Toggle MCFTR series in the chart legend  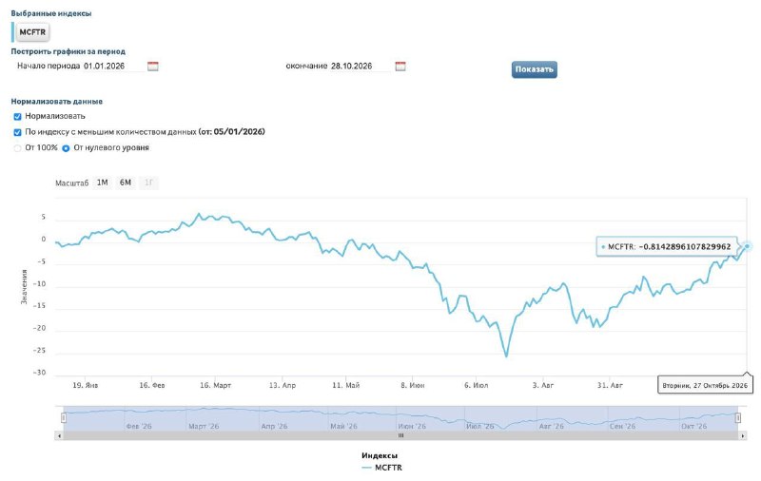(382, 468)
